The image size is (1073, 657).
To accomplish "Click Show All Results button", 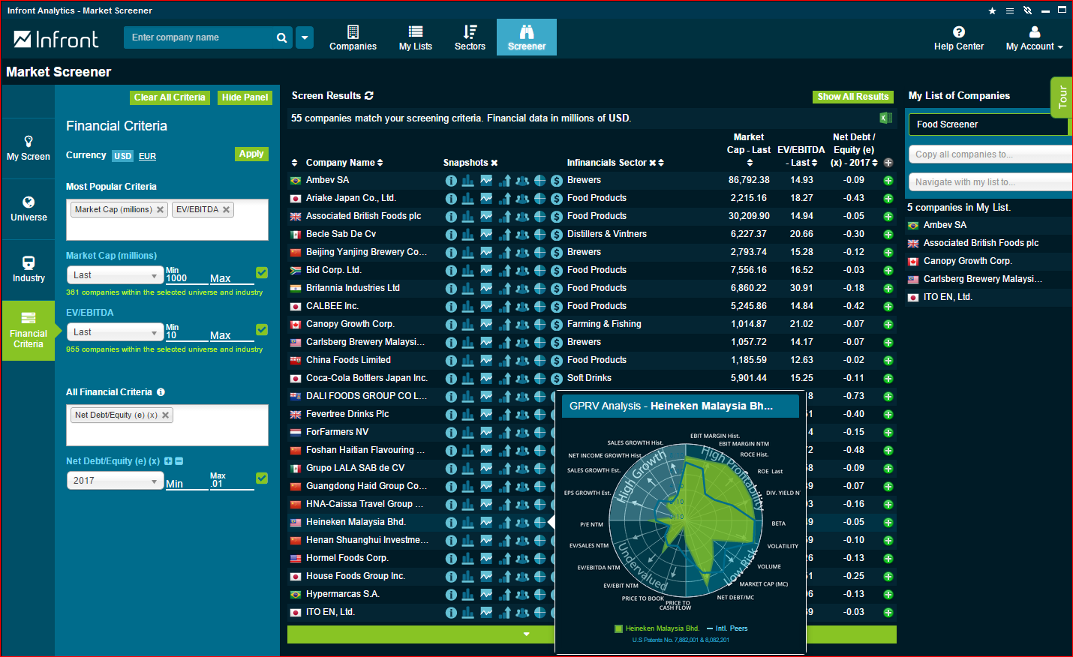I will coord(853,97).
